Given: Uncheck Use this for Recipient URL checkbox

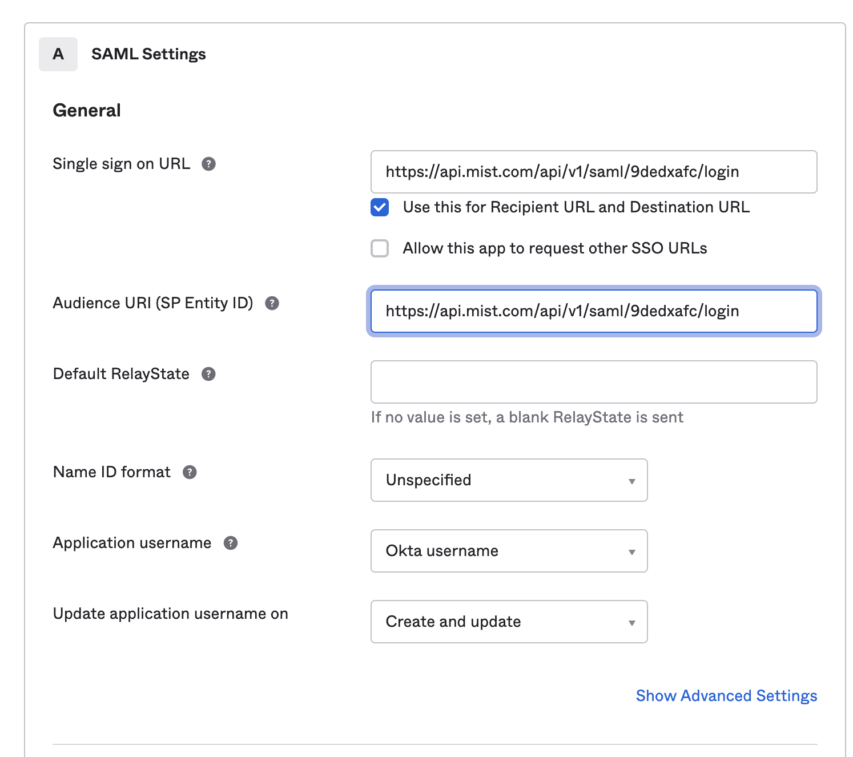Looking at the screenshot, I should click(380, 207).
